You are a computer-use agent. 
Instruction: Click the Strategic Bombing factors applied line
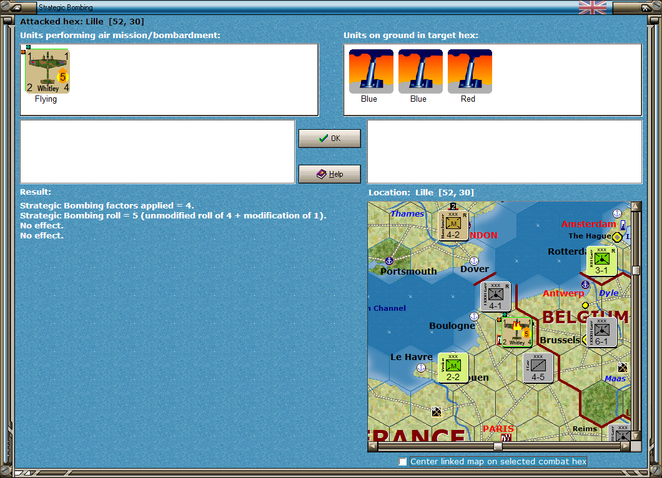(107, 205)
